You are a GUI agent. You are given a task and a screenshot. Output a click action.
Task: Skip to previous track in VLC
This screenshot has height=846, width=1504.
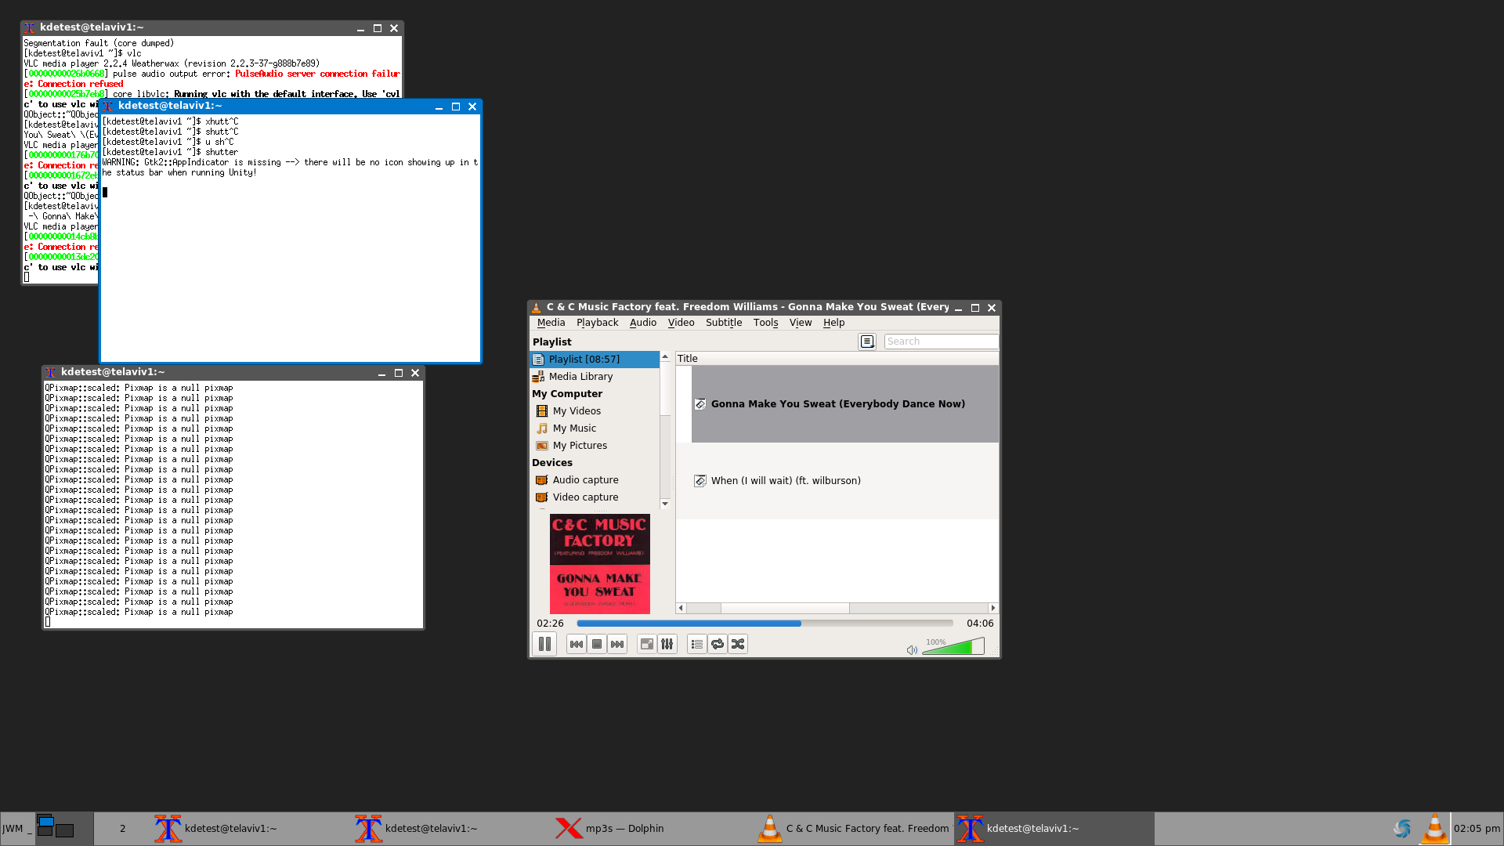point(577,644)
